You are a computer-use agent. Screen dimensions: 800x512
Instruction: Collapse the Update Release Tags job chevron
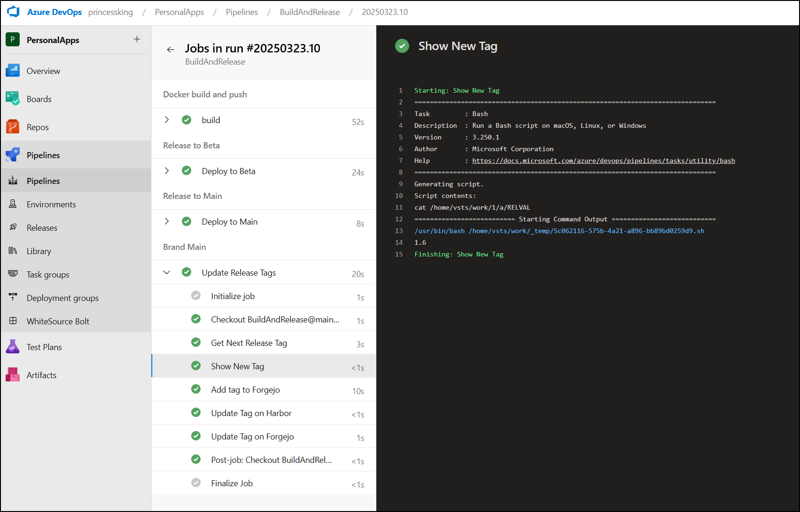pos(167,272)
